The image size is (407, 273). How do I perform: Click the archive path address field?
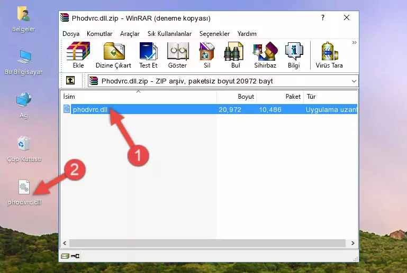pos(223,81)
